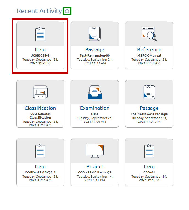Click the clipboard icon on the JC080321-4 card
This screenshot has width=189, height=210.
pyautogui.click(x=40, y=34)
